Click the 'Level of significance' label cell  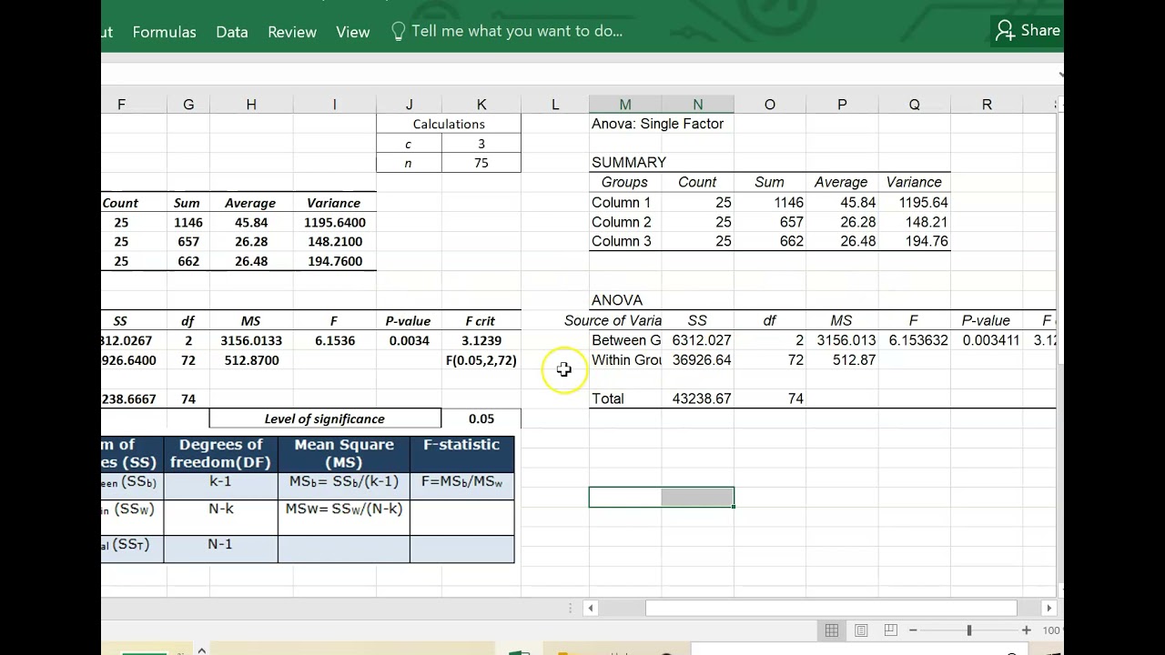(x=325, y=418)
